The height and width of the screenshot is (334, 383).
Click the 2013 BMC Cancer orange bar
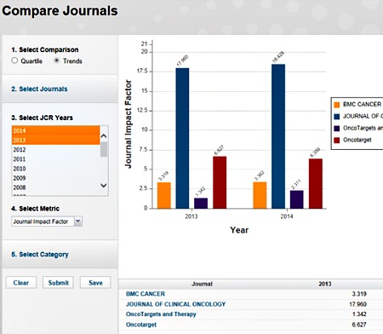point(164,195)
